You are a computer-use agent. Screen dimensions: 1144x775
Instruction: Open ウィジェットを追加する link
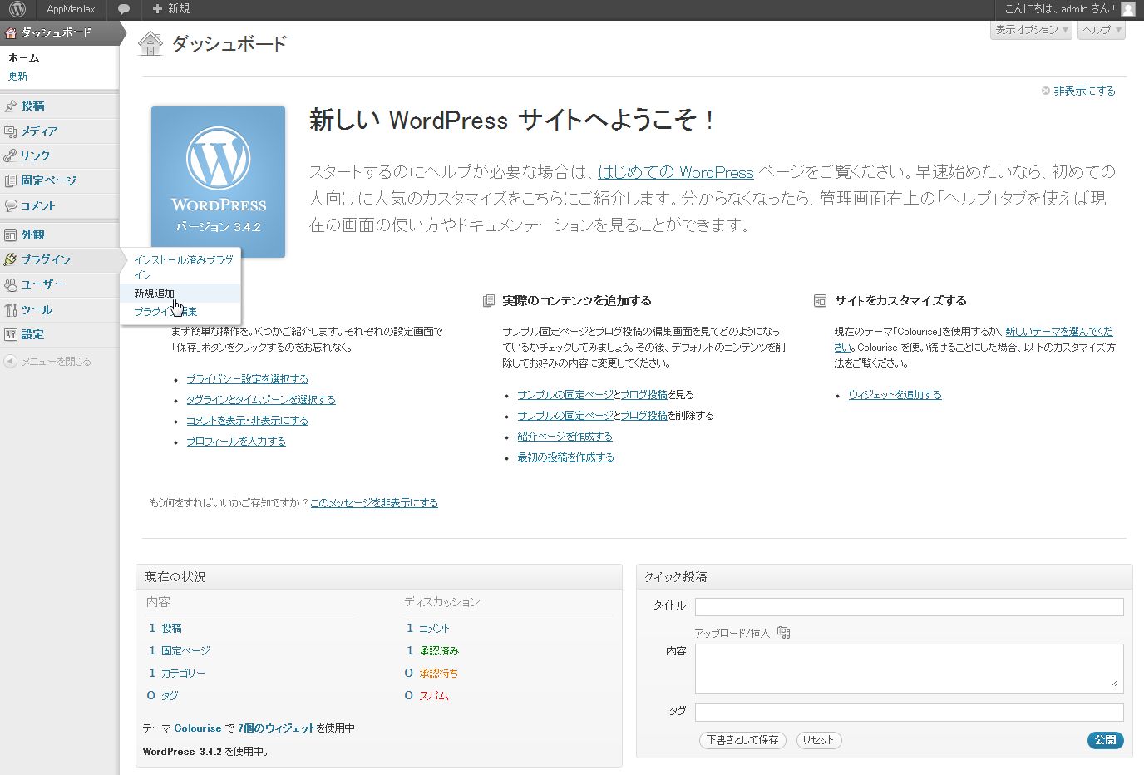895,395
